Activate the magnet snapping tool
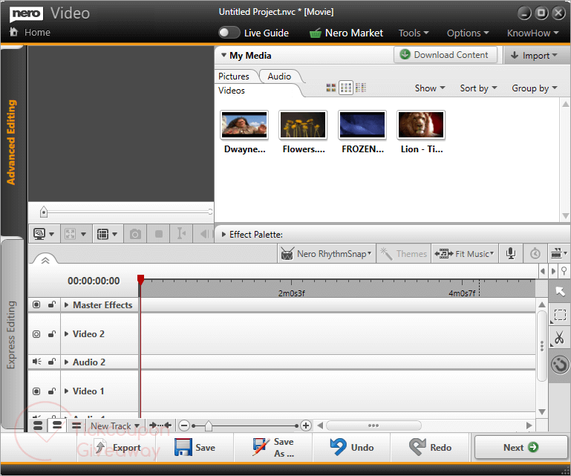Screen dimensions: 571x476 560,365
